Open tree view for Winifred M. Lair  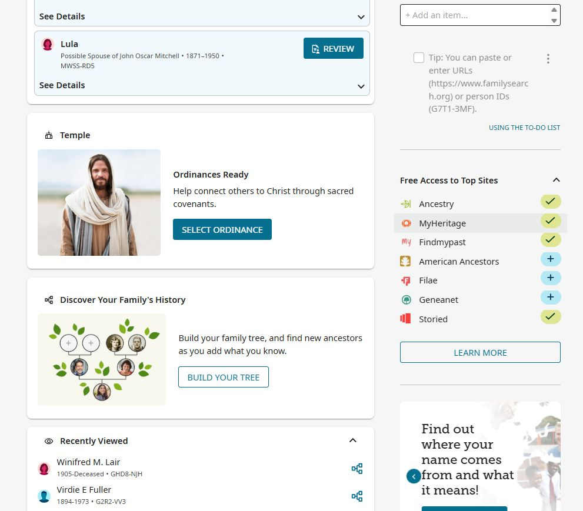point(357,468)
